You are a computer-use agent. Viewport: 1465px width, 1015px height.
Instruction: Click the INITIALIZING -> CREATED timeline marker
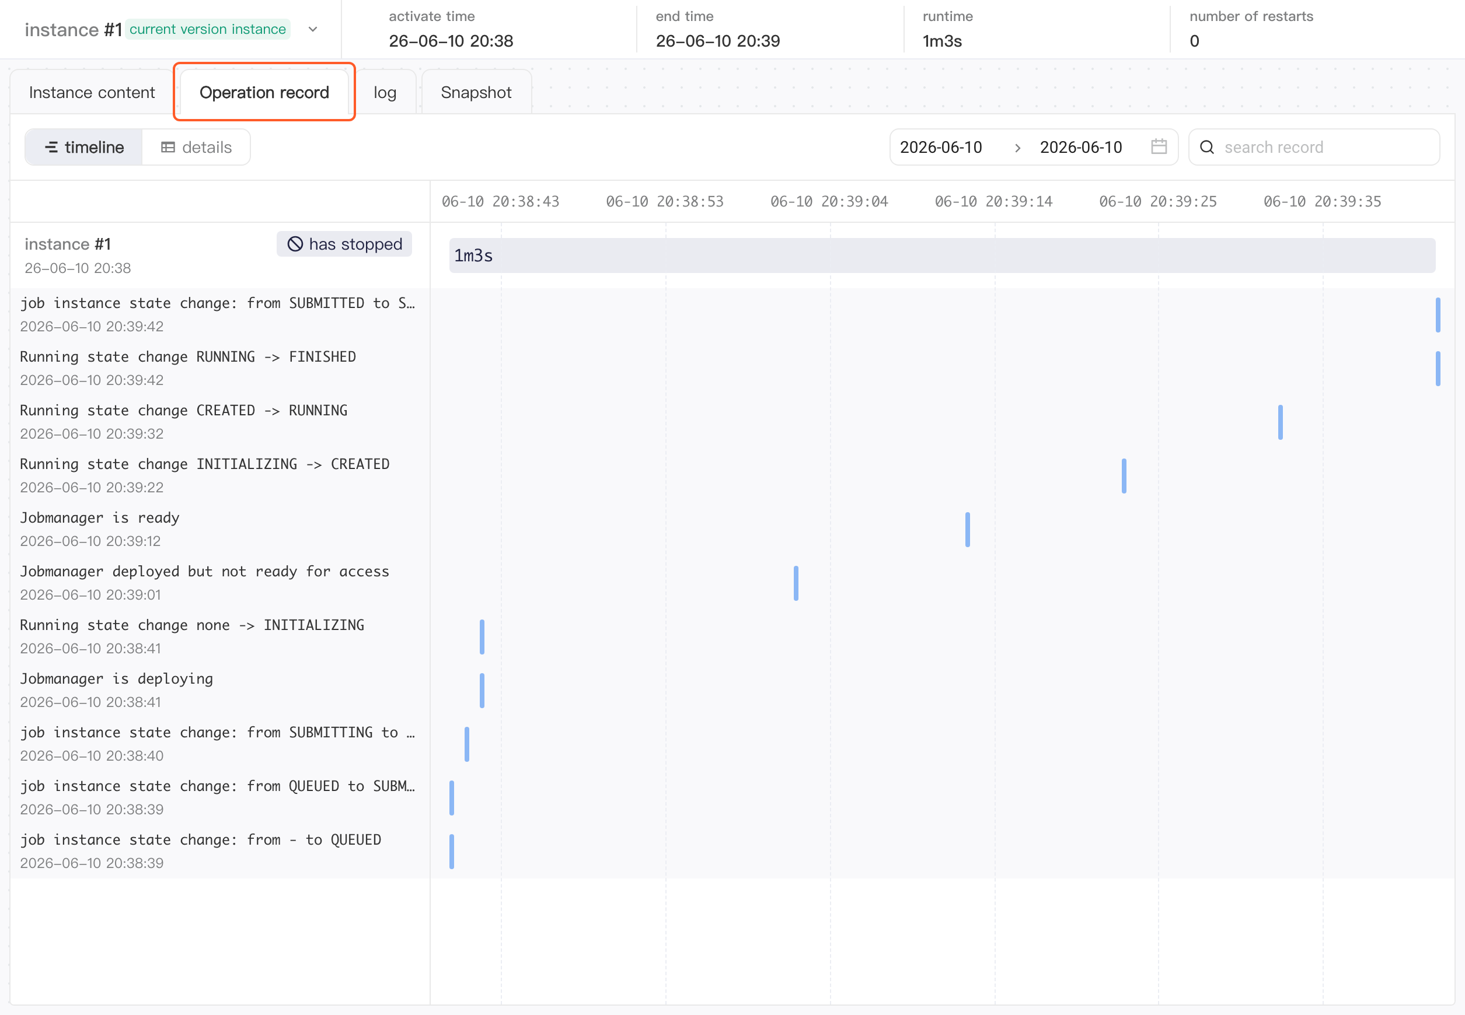(1124, 475)
